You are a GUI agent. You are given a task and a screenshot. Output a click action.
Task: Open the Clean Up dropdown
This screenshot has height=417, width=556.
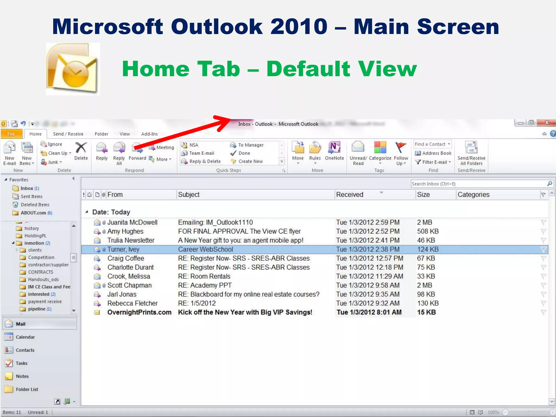click(x=56, y=153)
